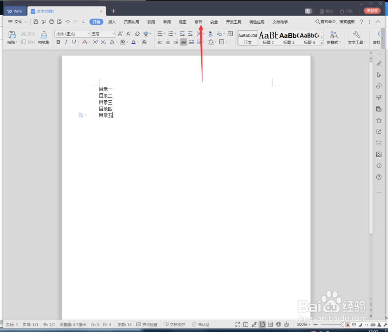Screen dimensions: 388x332
Task: Click the zoom out minus button
Action: [315, 324]
